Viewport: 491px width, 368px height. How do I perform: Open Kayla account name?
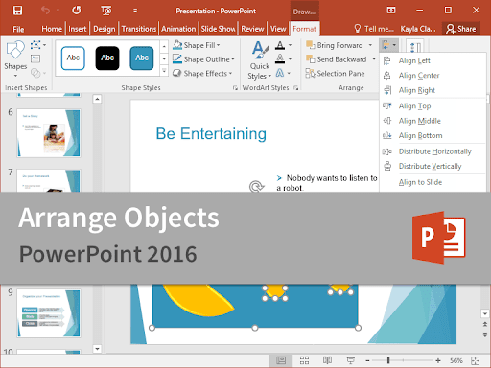[418, 29]
